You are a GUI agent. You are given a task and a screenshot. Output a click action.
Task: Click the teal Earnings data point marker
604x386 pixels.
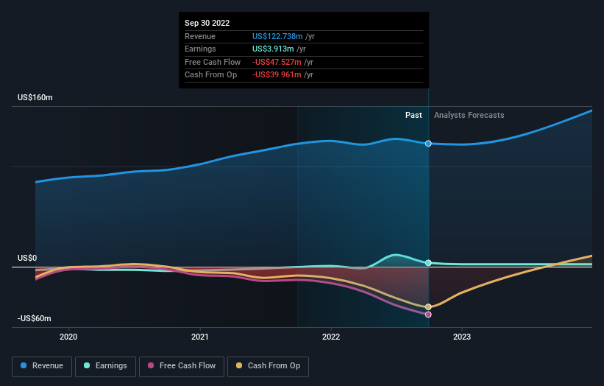point(428,262)
